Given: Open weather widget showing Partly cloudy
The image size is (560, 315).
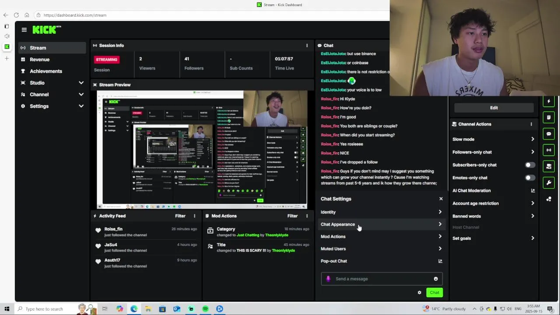Looking at the screenshot, I should 444,309.
